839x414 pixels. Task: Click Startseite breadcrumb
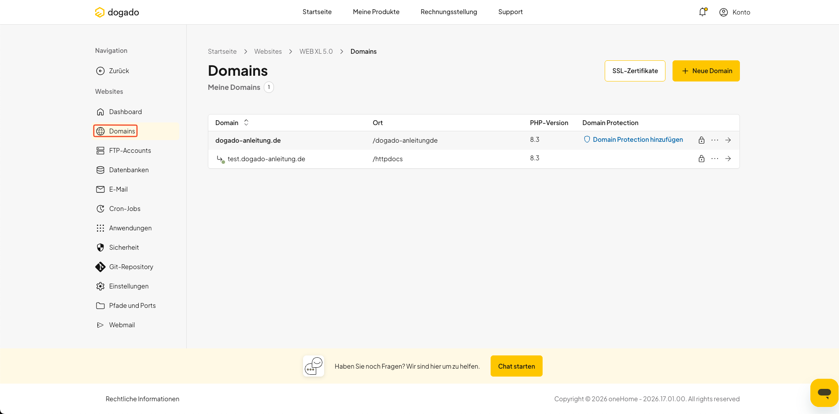coord(222,52)
